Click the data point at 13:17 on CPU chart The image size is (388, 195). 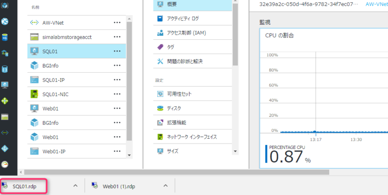tap(314, 132)
